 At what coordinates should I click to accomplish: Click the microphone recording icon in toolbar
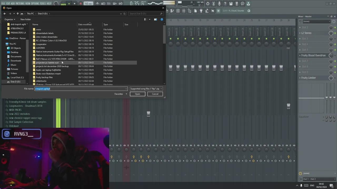click(x=219, y=4)
